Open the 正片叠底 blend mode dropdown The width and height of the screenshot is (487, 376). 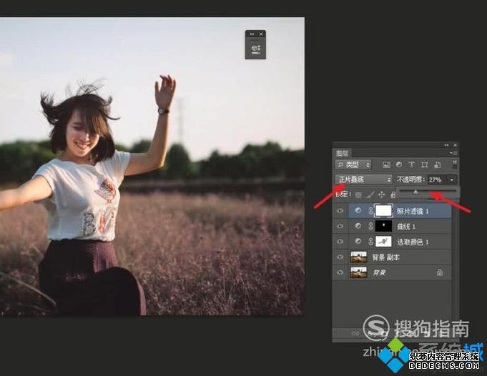pyautogui.click(x=364, y=179)
